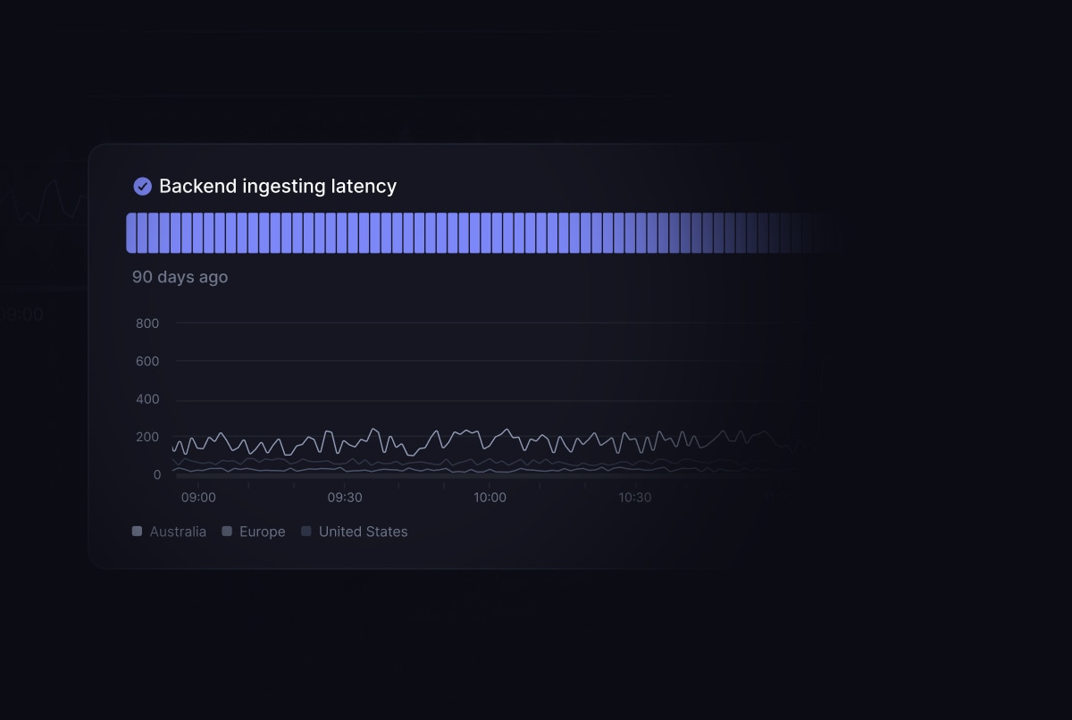Click the 200 y-axis value
Image resolution: width=1072 pixels, height=720 pixels.
tap(147, 437)
